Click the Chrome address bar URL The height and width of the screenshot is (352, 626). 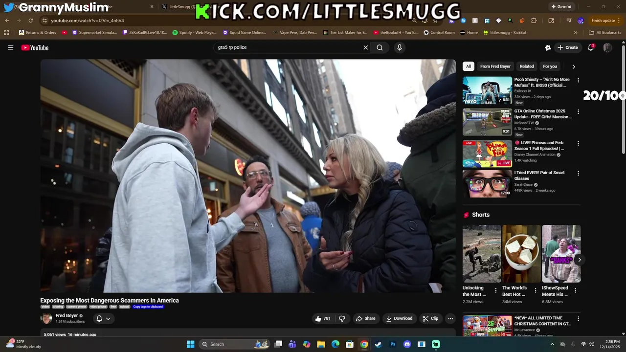tap(88, 21)
